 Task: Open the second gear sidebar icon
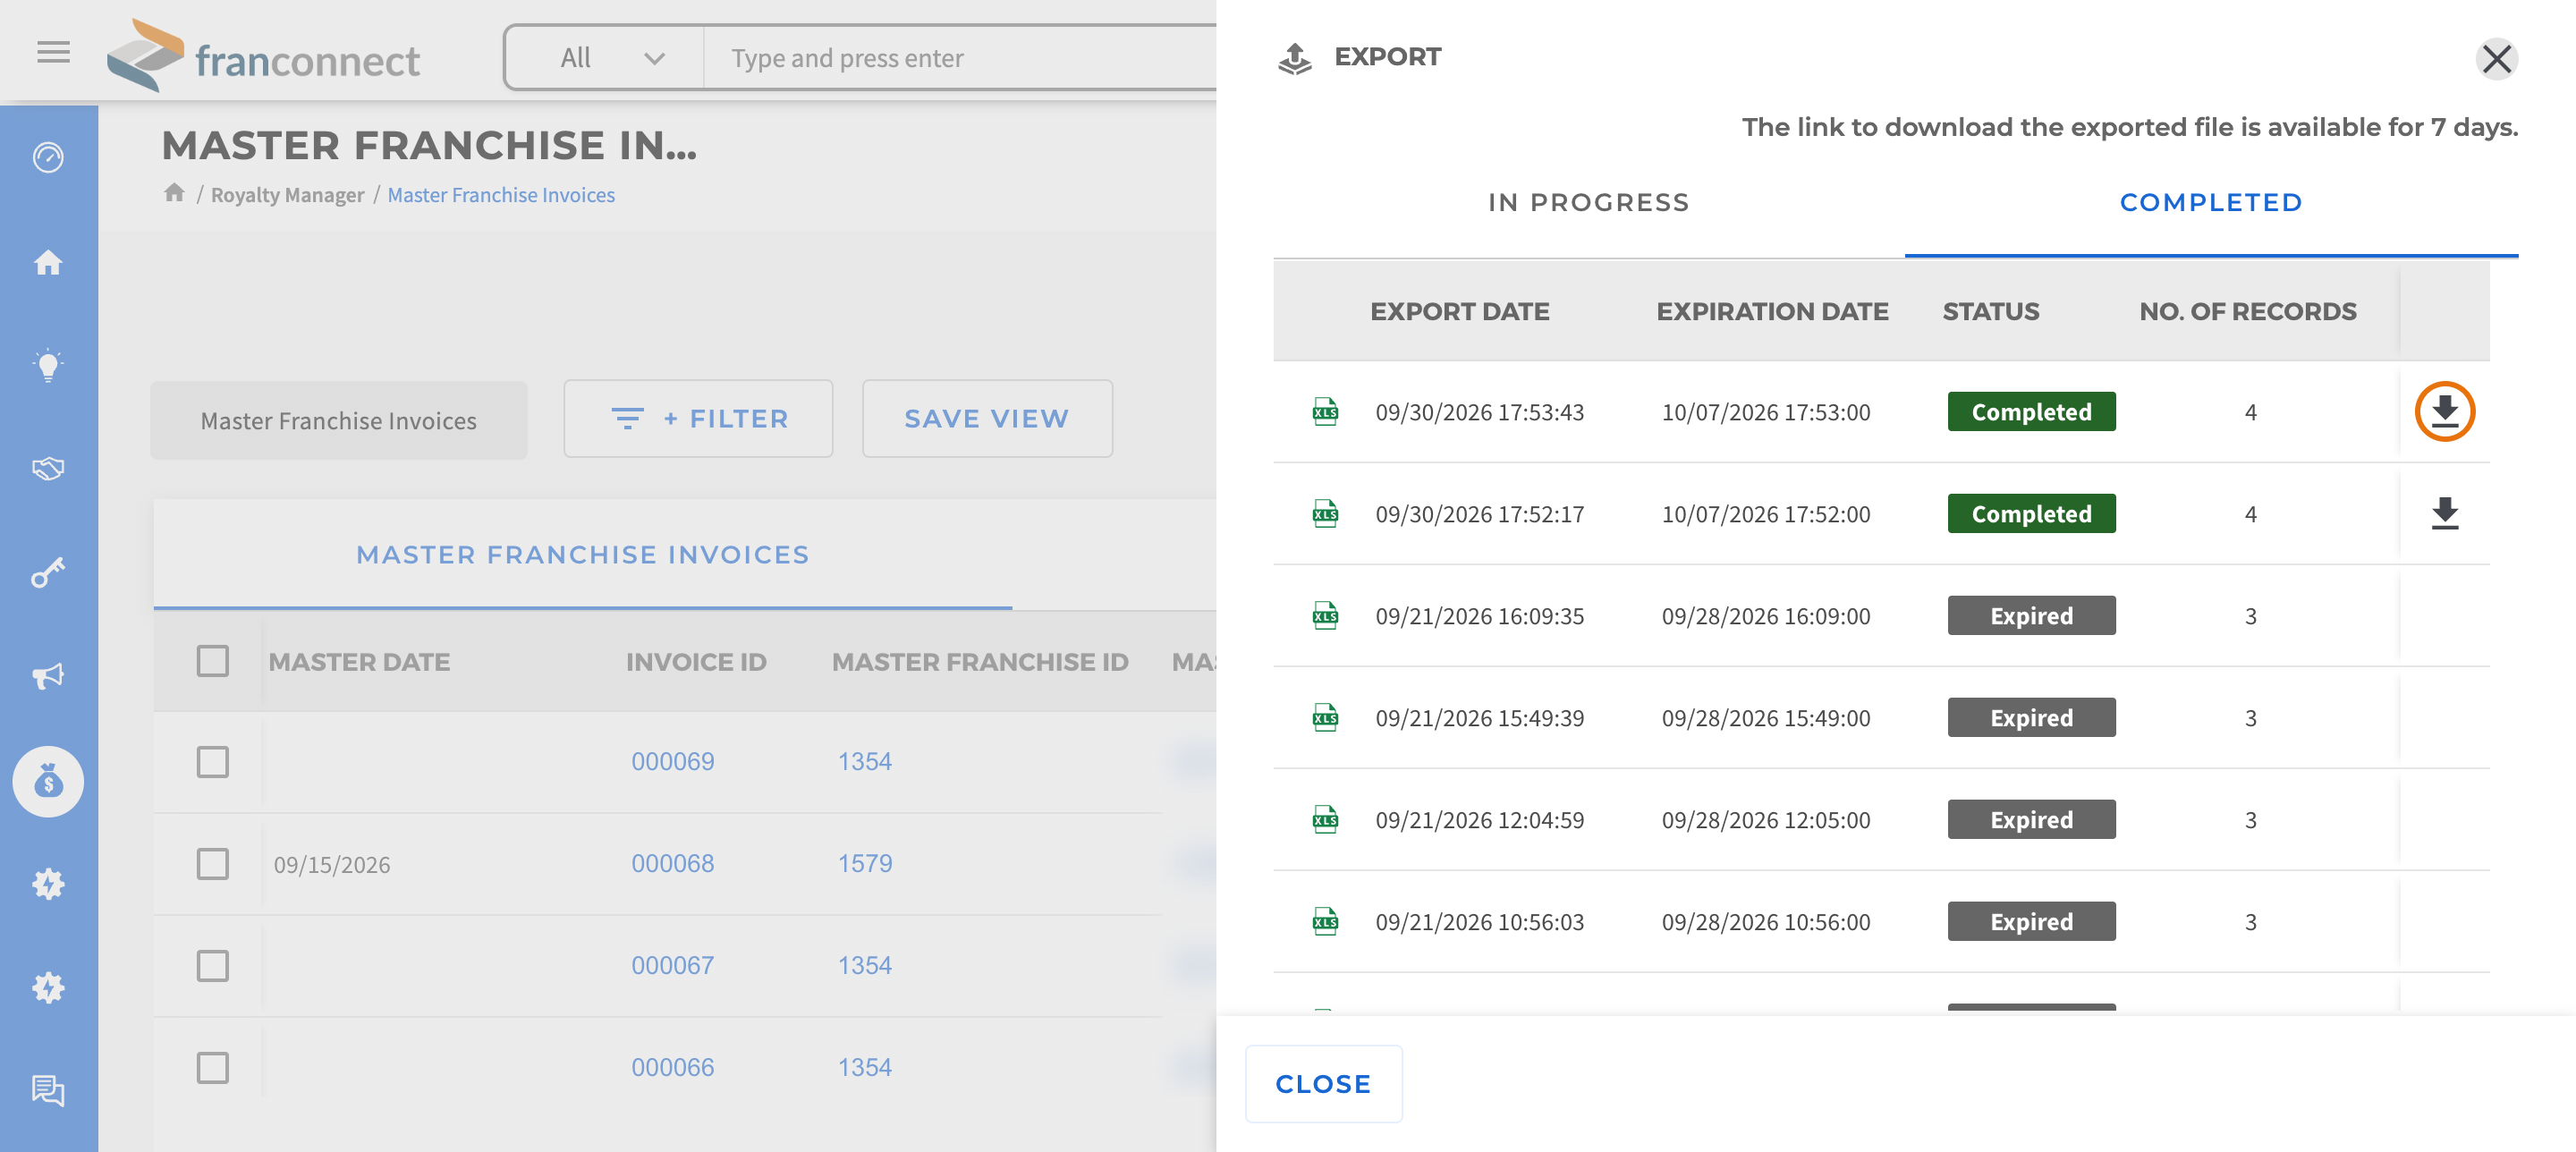[48, 988]
